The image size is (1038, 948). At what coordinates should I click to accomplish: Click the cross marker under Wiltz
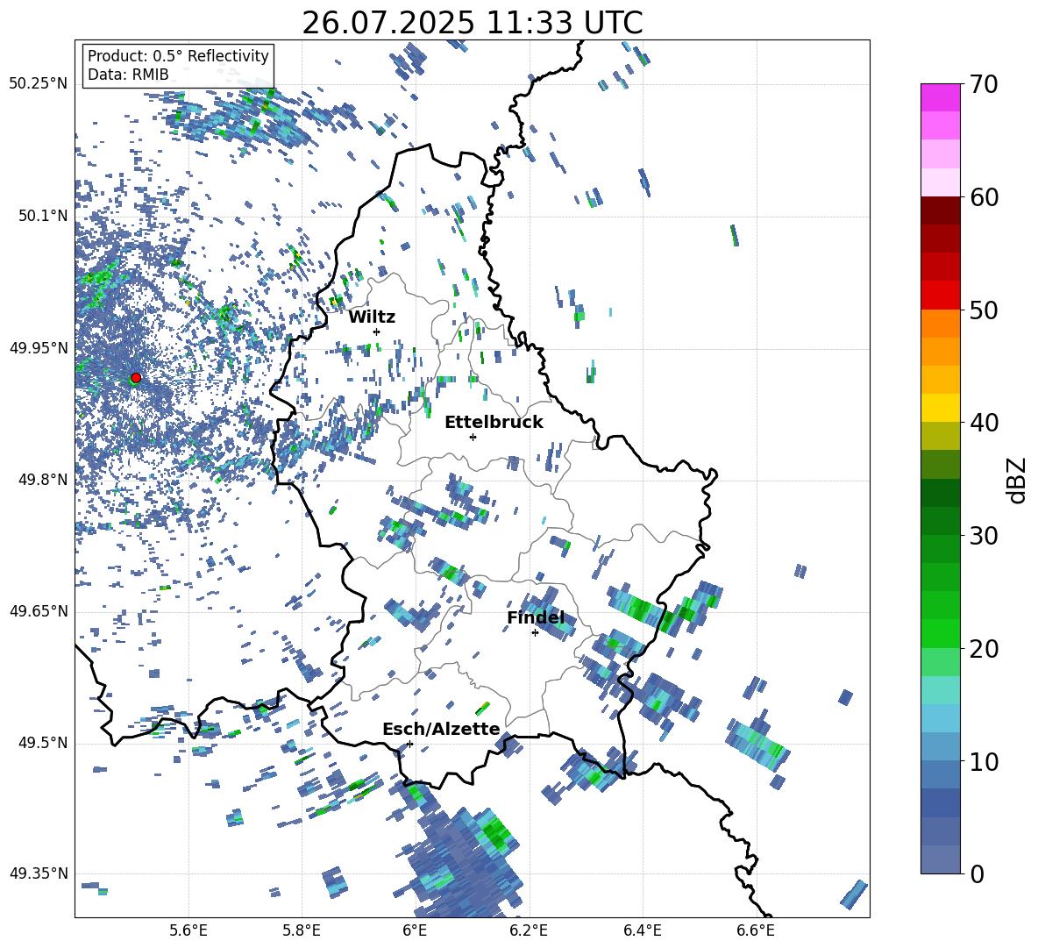click(x=376, y=331)
